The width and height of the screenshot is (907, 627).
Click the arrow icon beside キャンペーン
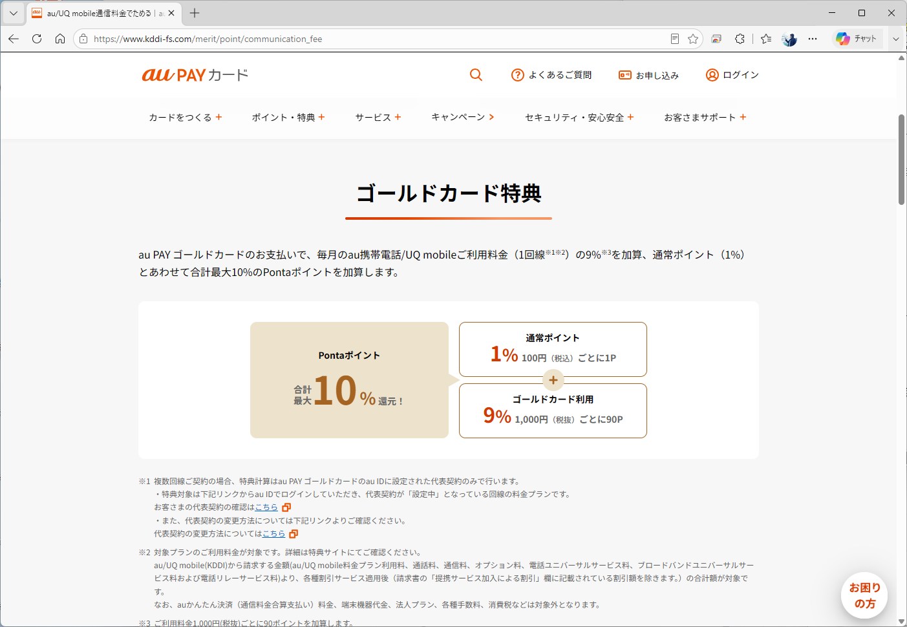[x=491, y=117]
